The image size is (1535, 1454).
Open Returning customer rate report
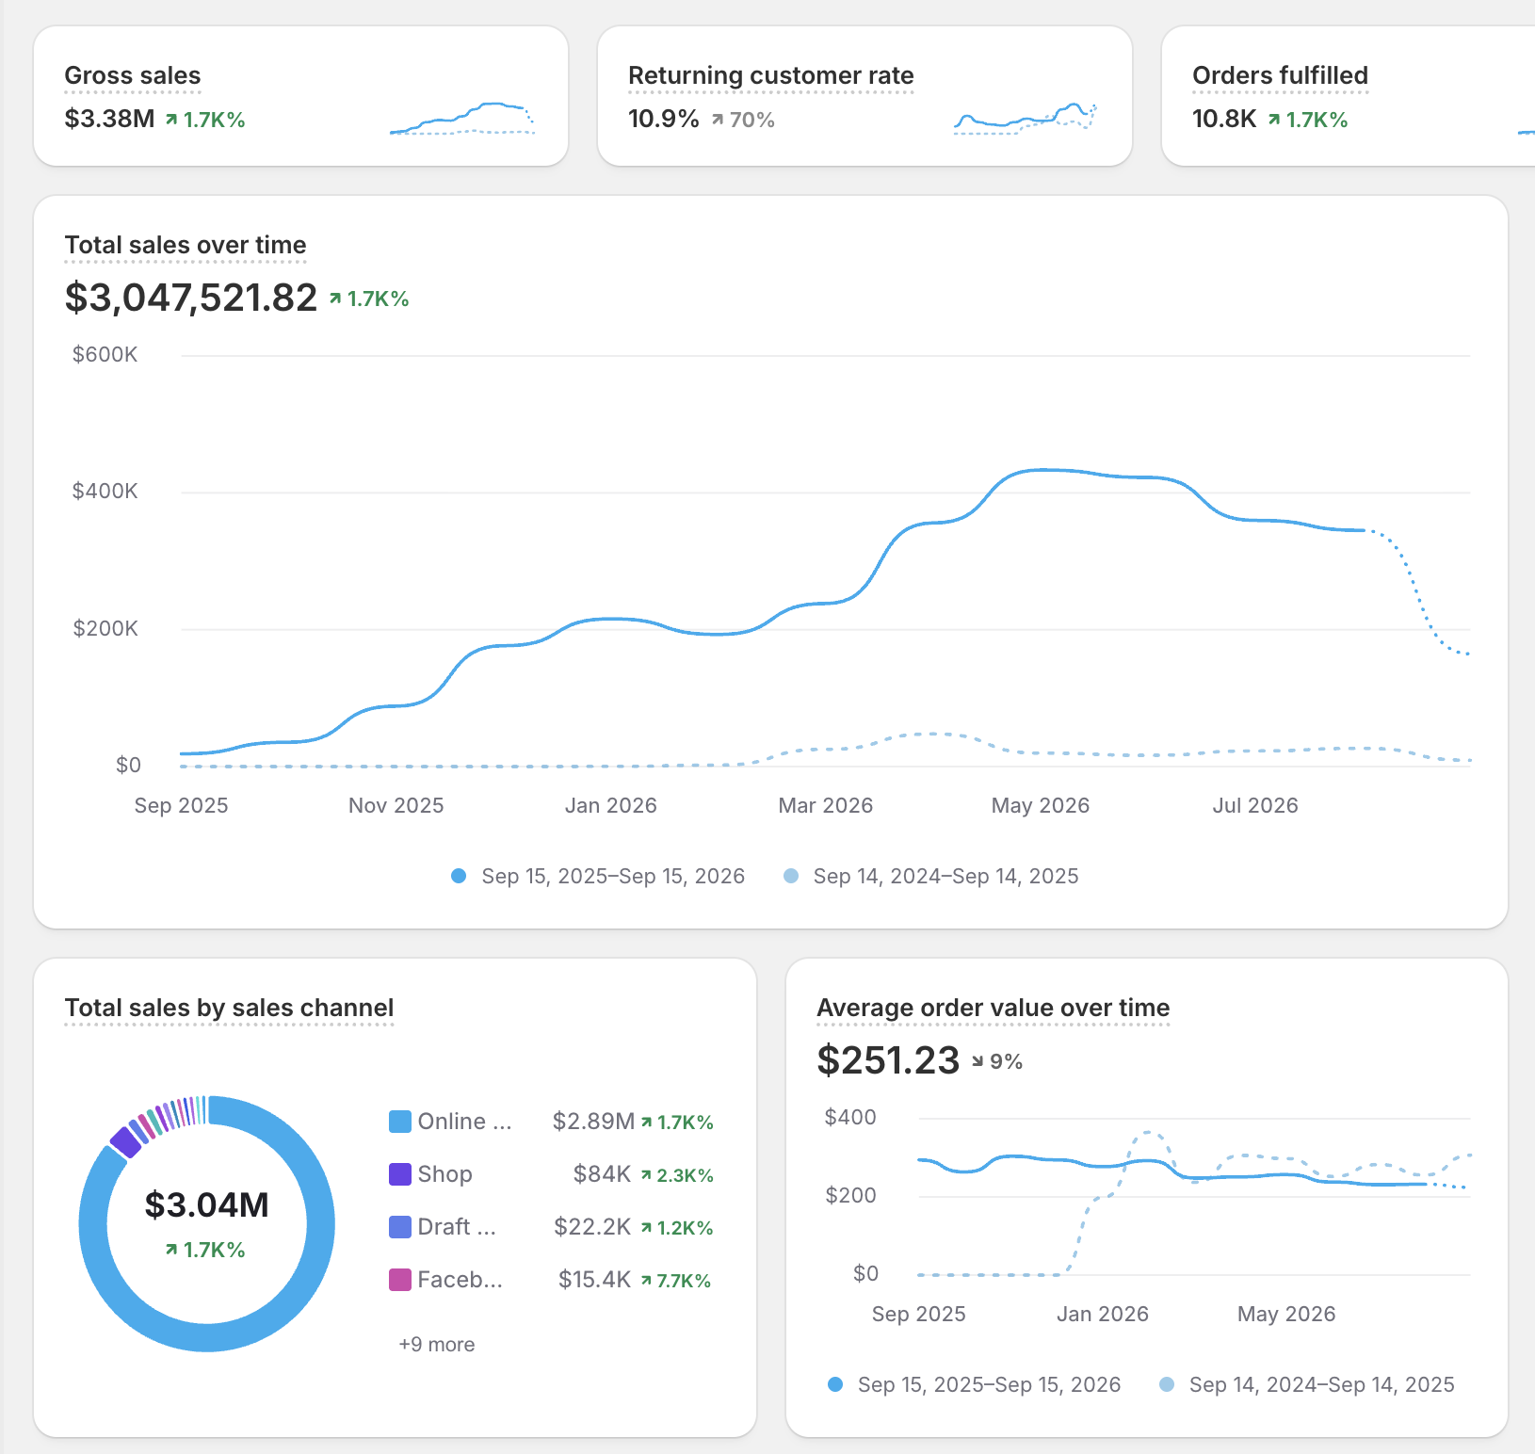pyautogui.click(x=770, y=75)
